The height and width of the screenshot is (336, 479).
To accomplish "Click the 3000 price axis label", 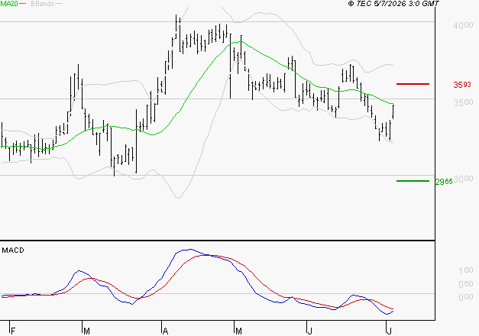I will [463, 179].
